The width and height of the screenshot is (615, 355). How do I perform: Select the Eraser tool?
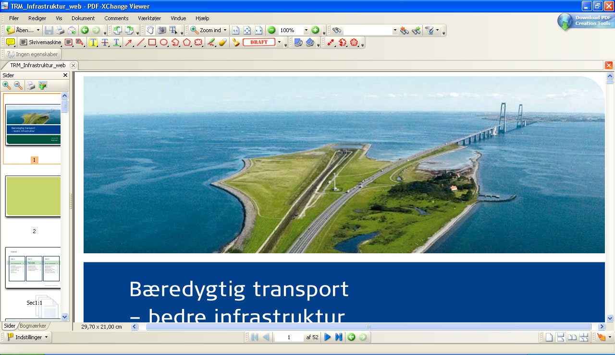point(222,42)
